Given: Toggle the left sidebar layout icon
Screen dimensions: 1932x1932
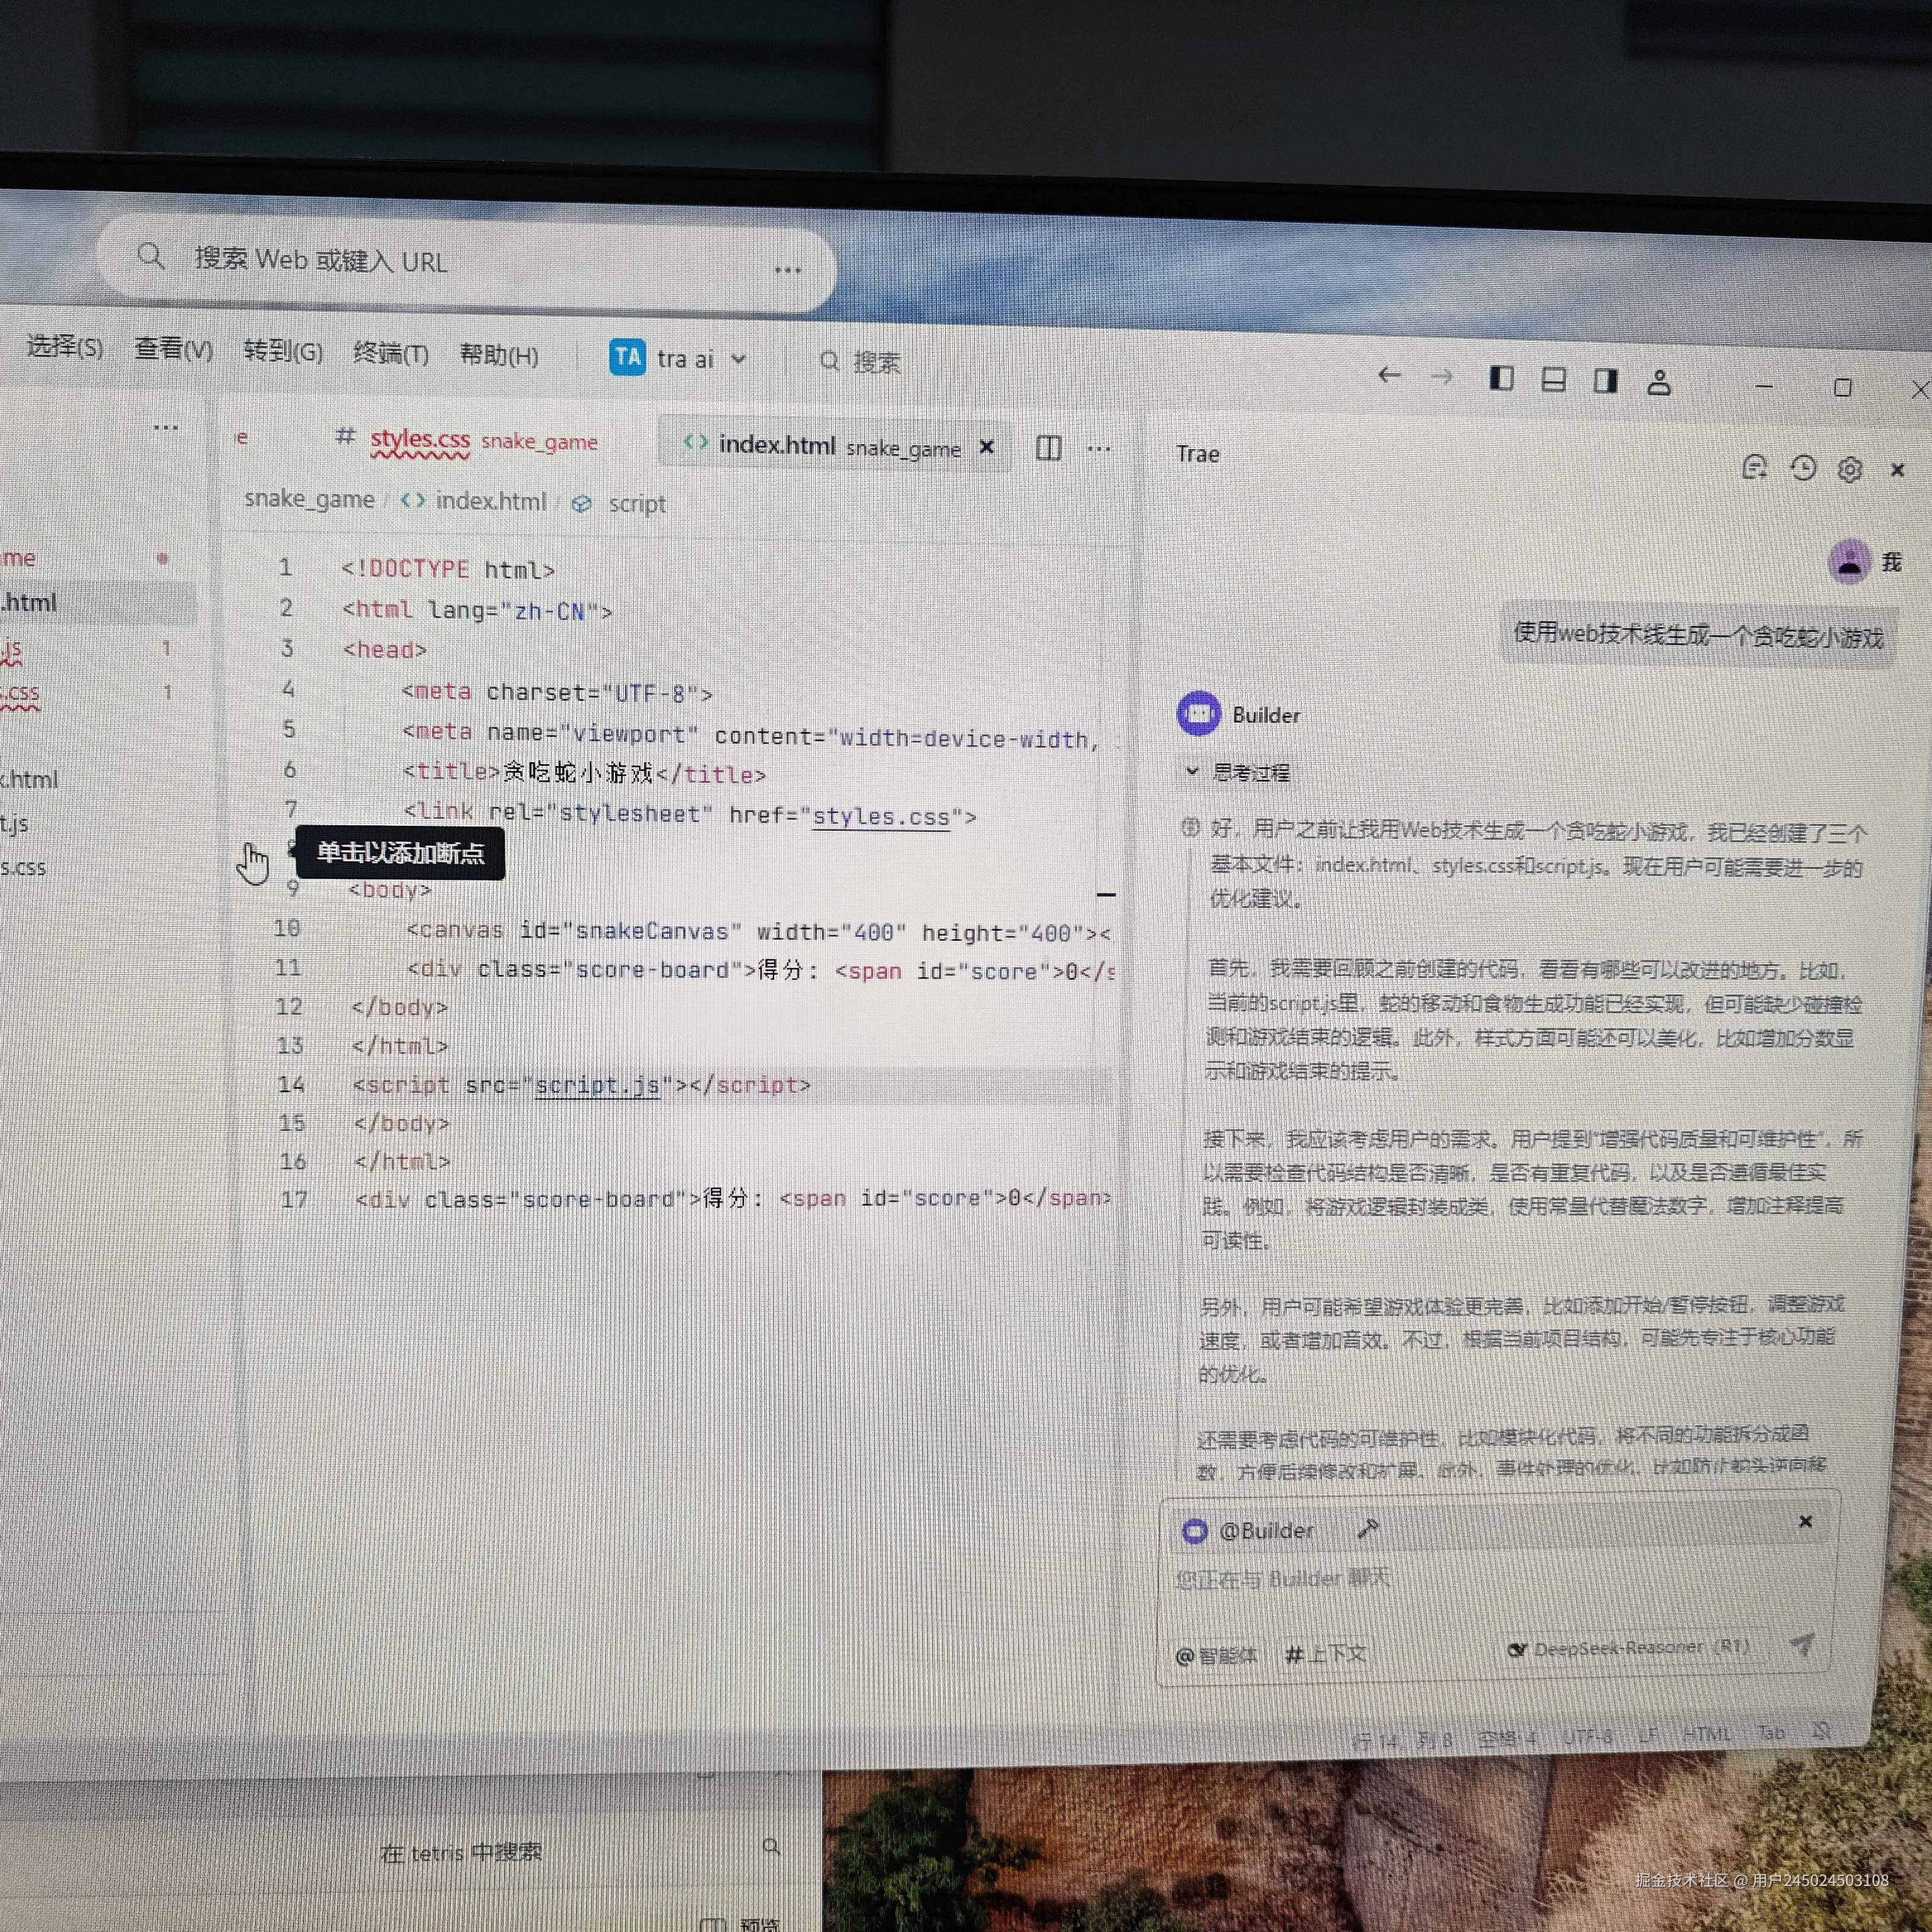Looking at the screenshot, I should (1500, 379).
